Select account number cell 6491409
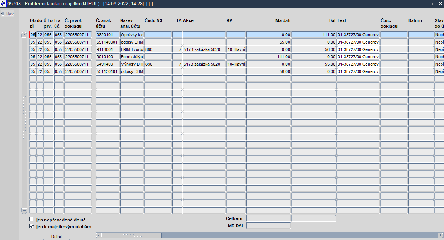This screenshot has height=240, width=444. [x=107, y=64]
